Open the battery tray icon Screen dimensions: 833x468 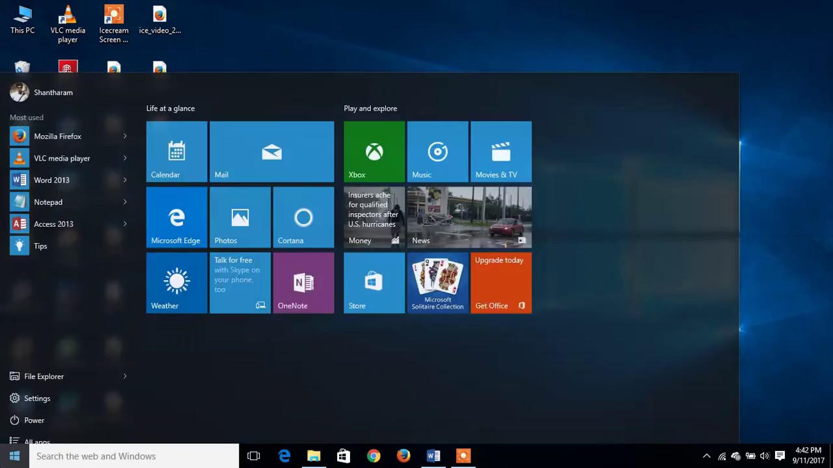[750, 456]
